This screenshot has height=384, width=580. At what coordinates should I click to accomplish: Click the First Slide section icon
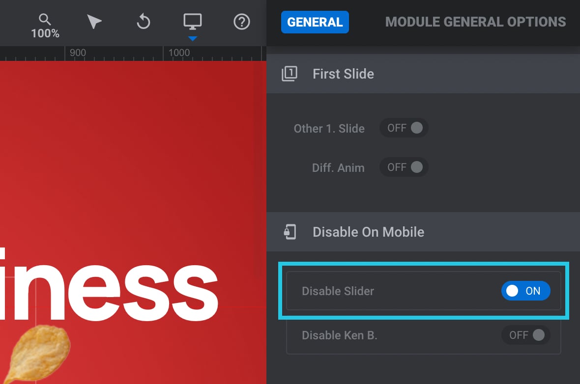[x=290, y=74]
